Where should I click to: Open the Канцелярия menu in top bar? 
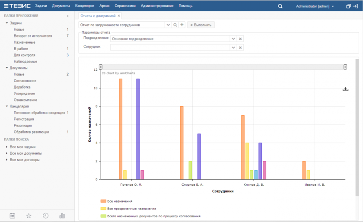click(x=84, y=6)
